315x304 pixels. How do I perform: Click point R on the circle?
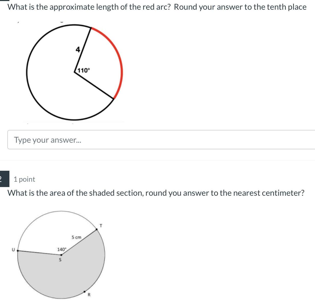pyautogui.click(x=85, y=292)
